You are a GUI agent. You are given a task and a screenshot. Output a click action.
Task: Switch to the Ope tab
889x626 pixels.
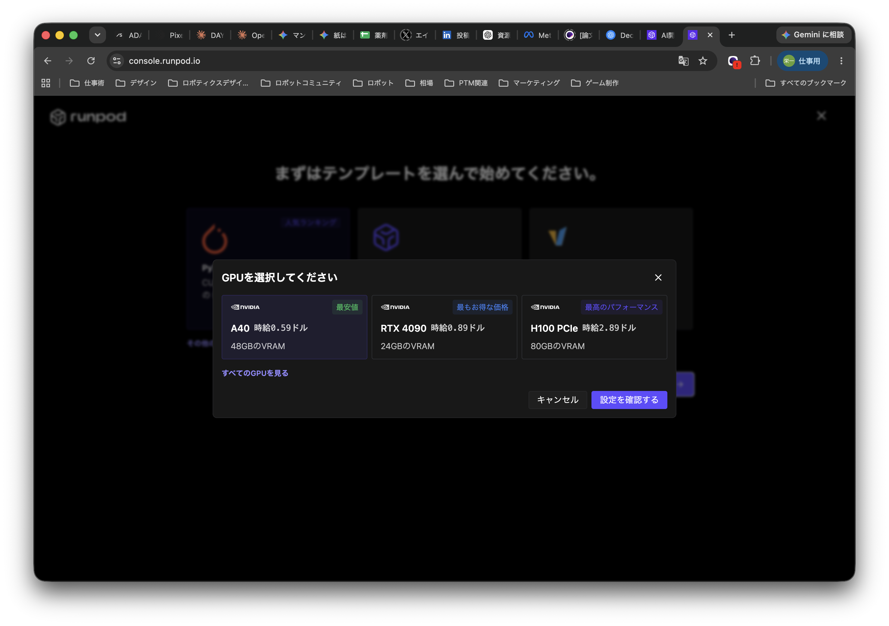coord(252,35)
